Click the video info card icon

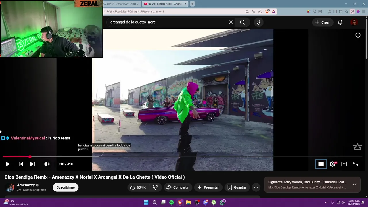(358, 35)
